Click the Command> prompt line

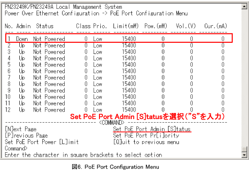[16, 148]
